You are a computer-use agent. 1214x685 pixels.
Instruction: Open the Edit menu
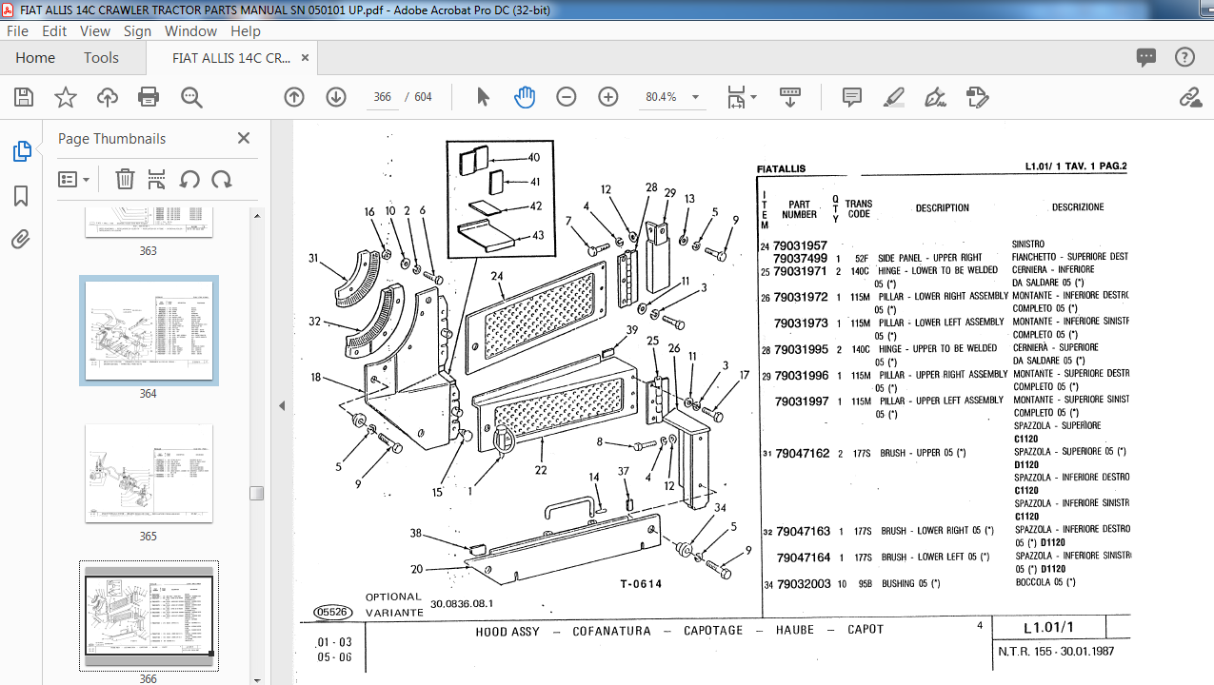click(x=54, y=30)
